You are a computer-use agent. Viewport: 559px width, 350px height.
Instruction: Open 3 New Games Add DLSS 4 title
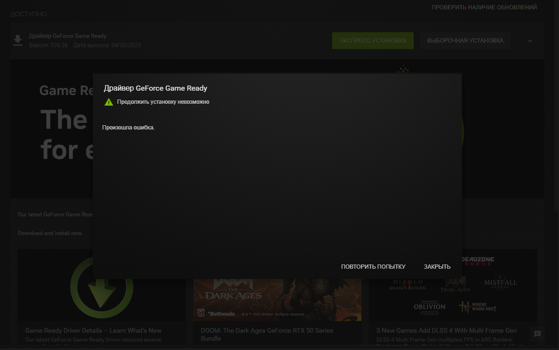click(x=446, y=330)
